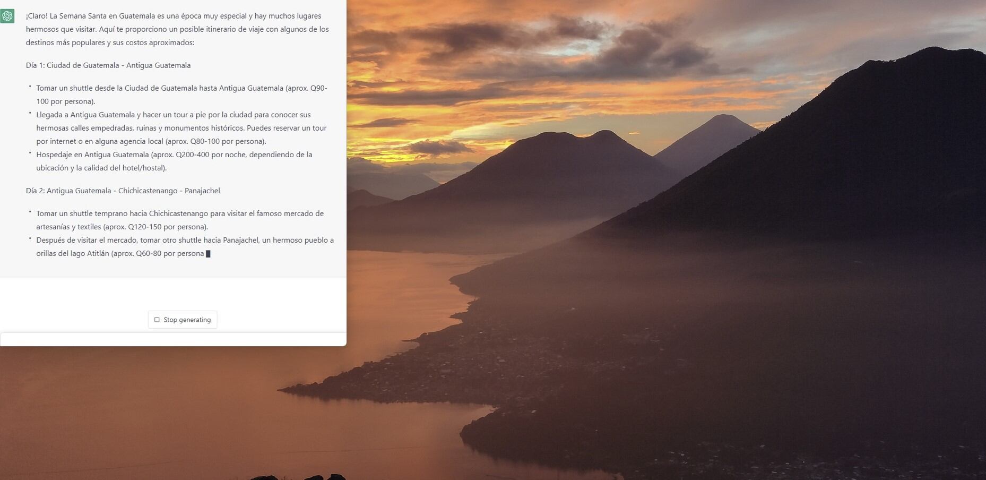
Task: Click the "Llegada a Antigua Guatemala" bullet text
Action: click(181, 128)
